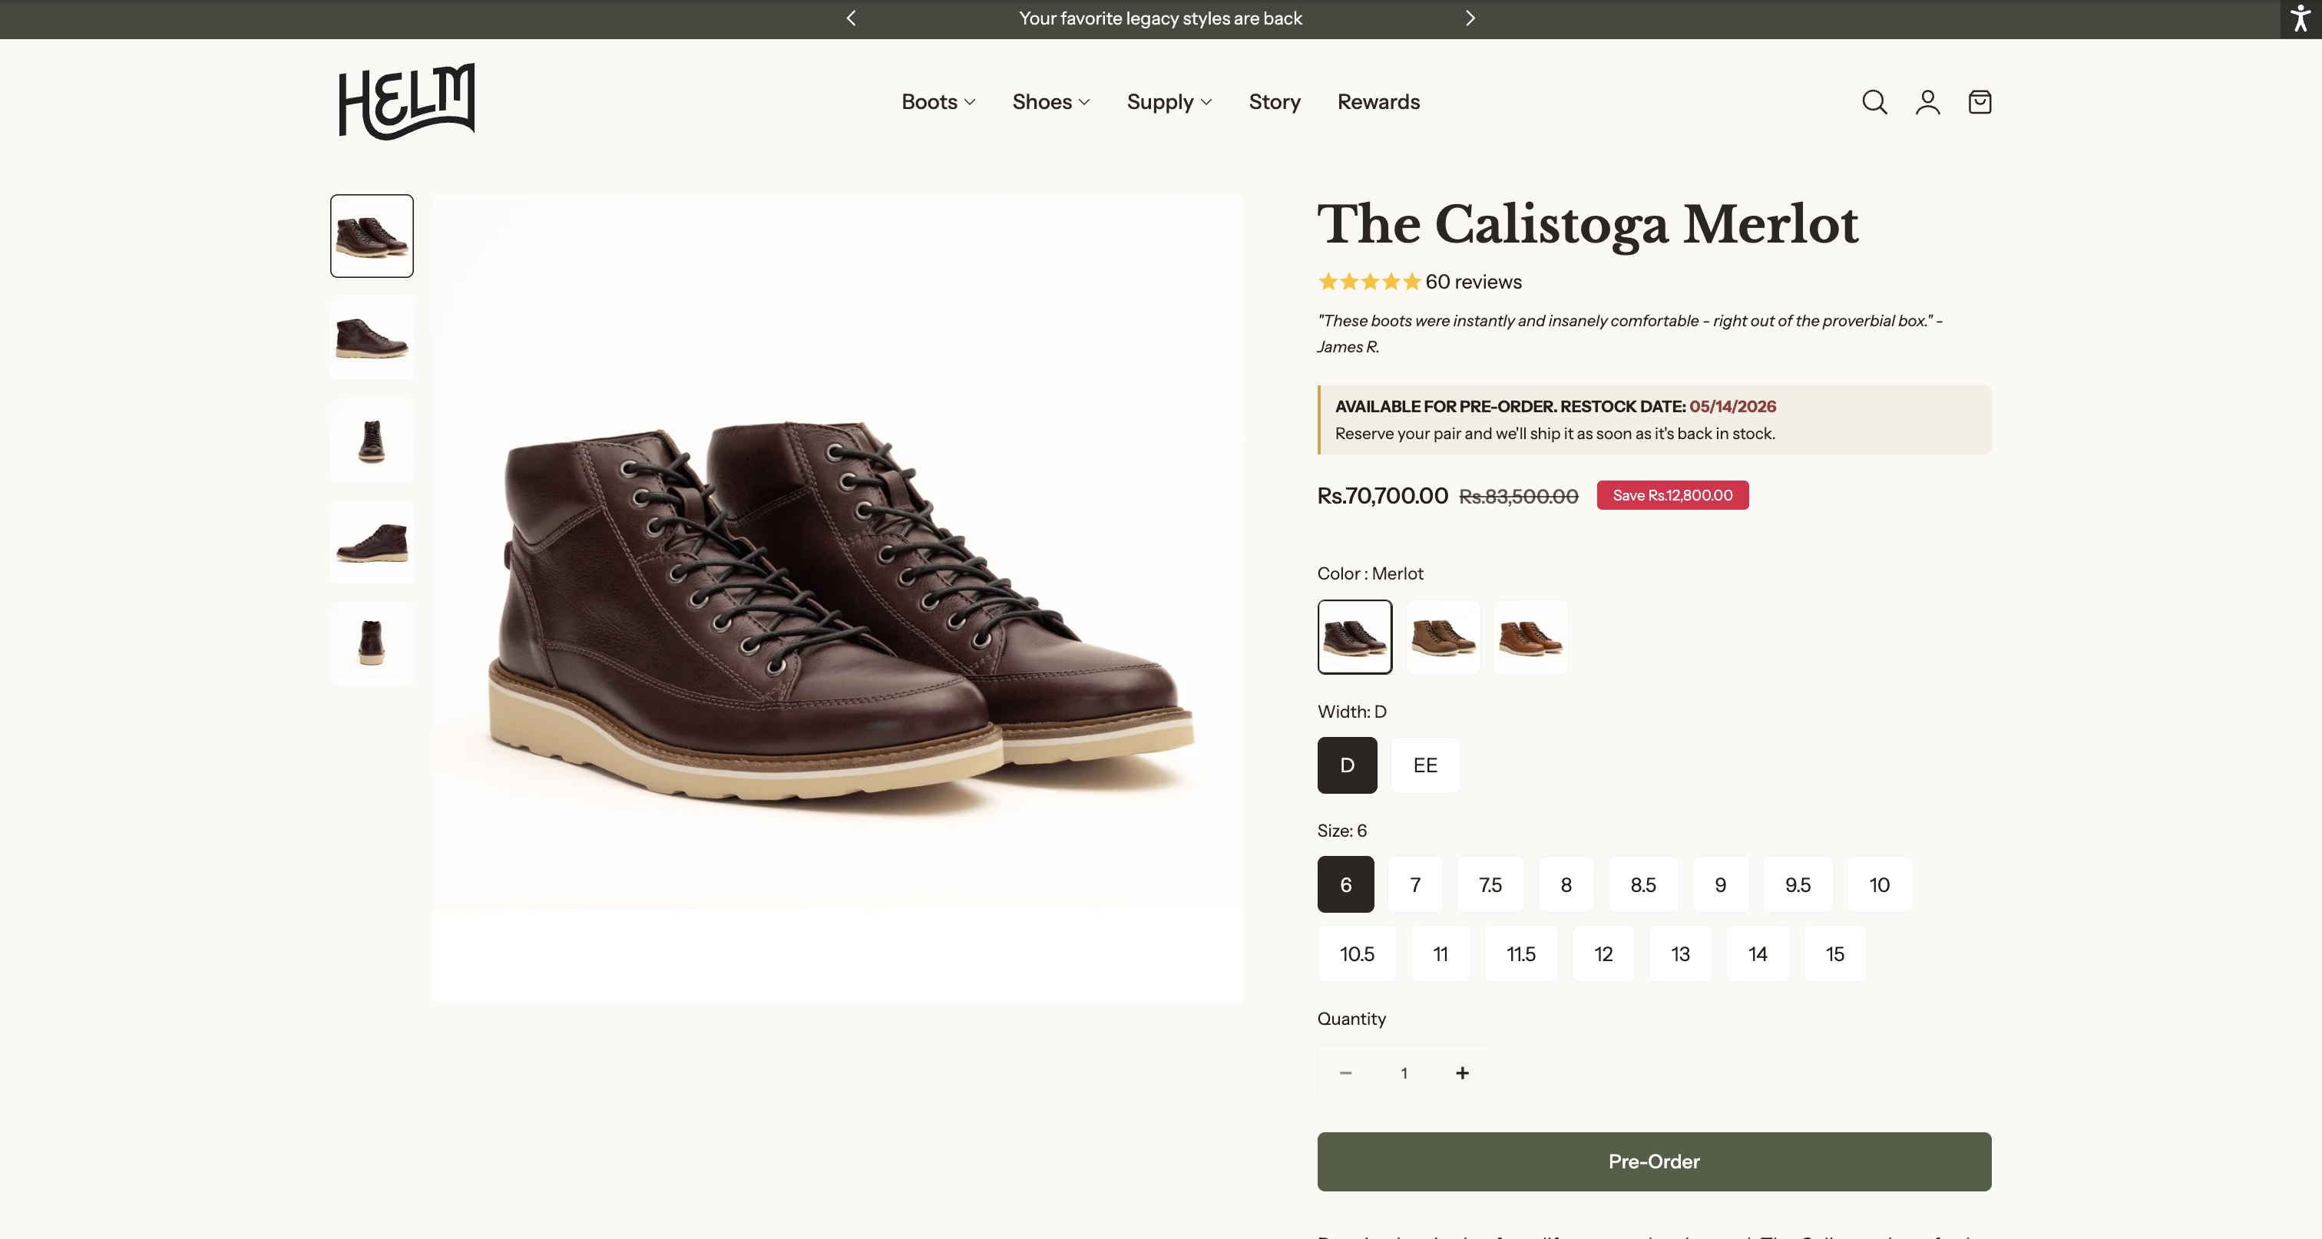
Task: Increase quantity with plus button
Action: [x=1462, y=1072]
